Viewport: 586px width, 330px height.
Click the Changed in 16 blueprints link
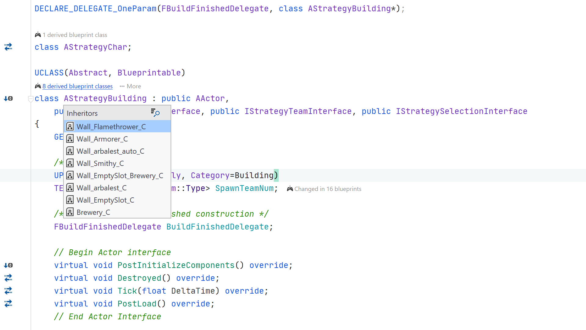[x=328, y=189]
